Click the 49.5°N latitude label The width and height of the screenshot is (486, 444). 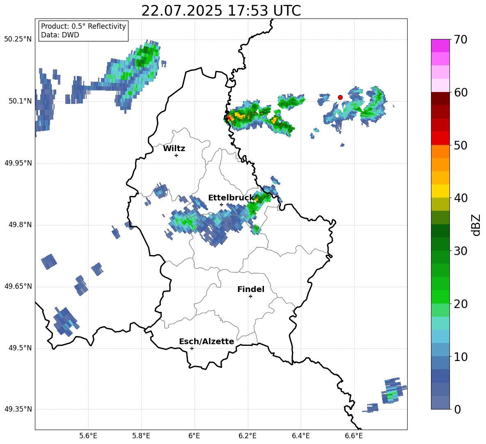tap(20, 348)
